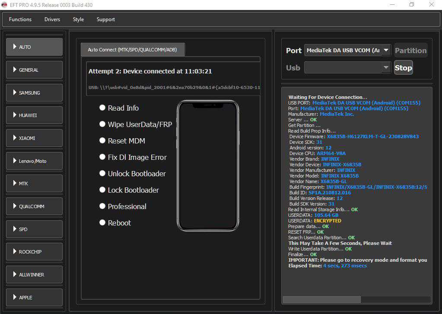Click the USB device path text

174,87
